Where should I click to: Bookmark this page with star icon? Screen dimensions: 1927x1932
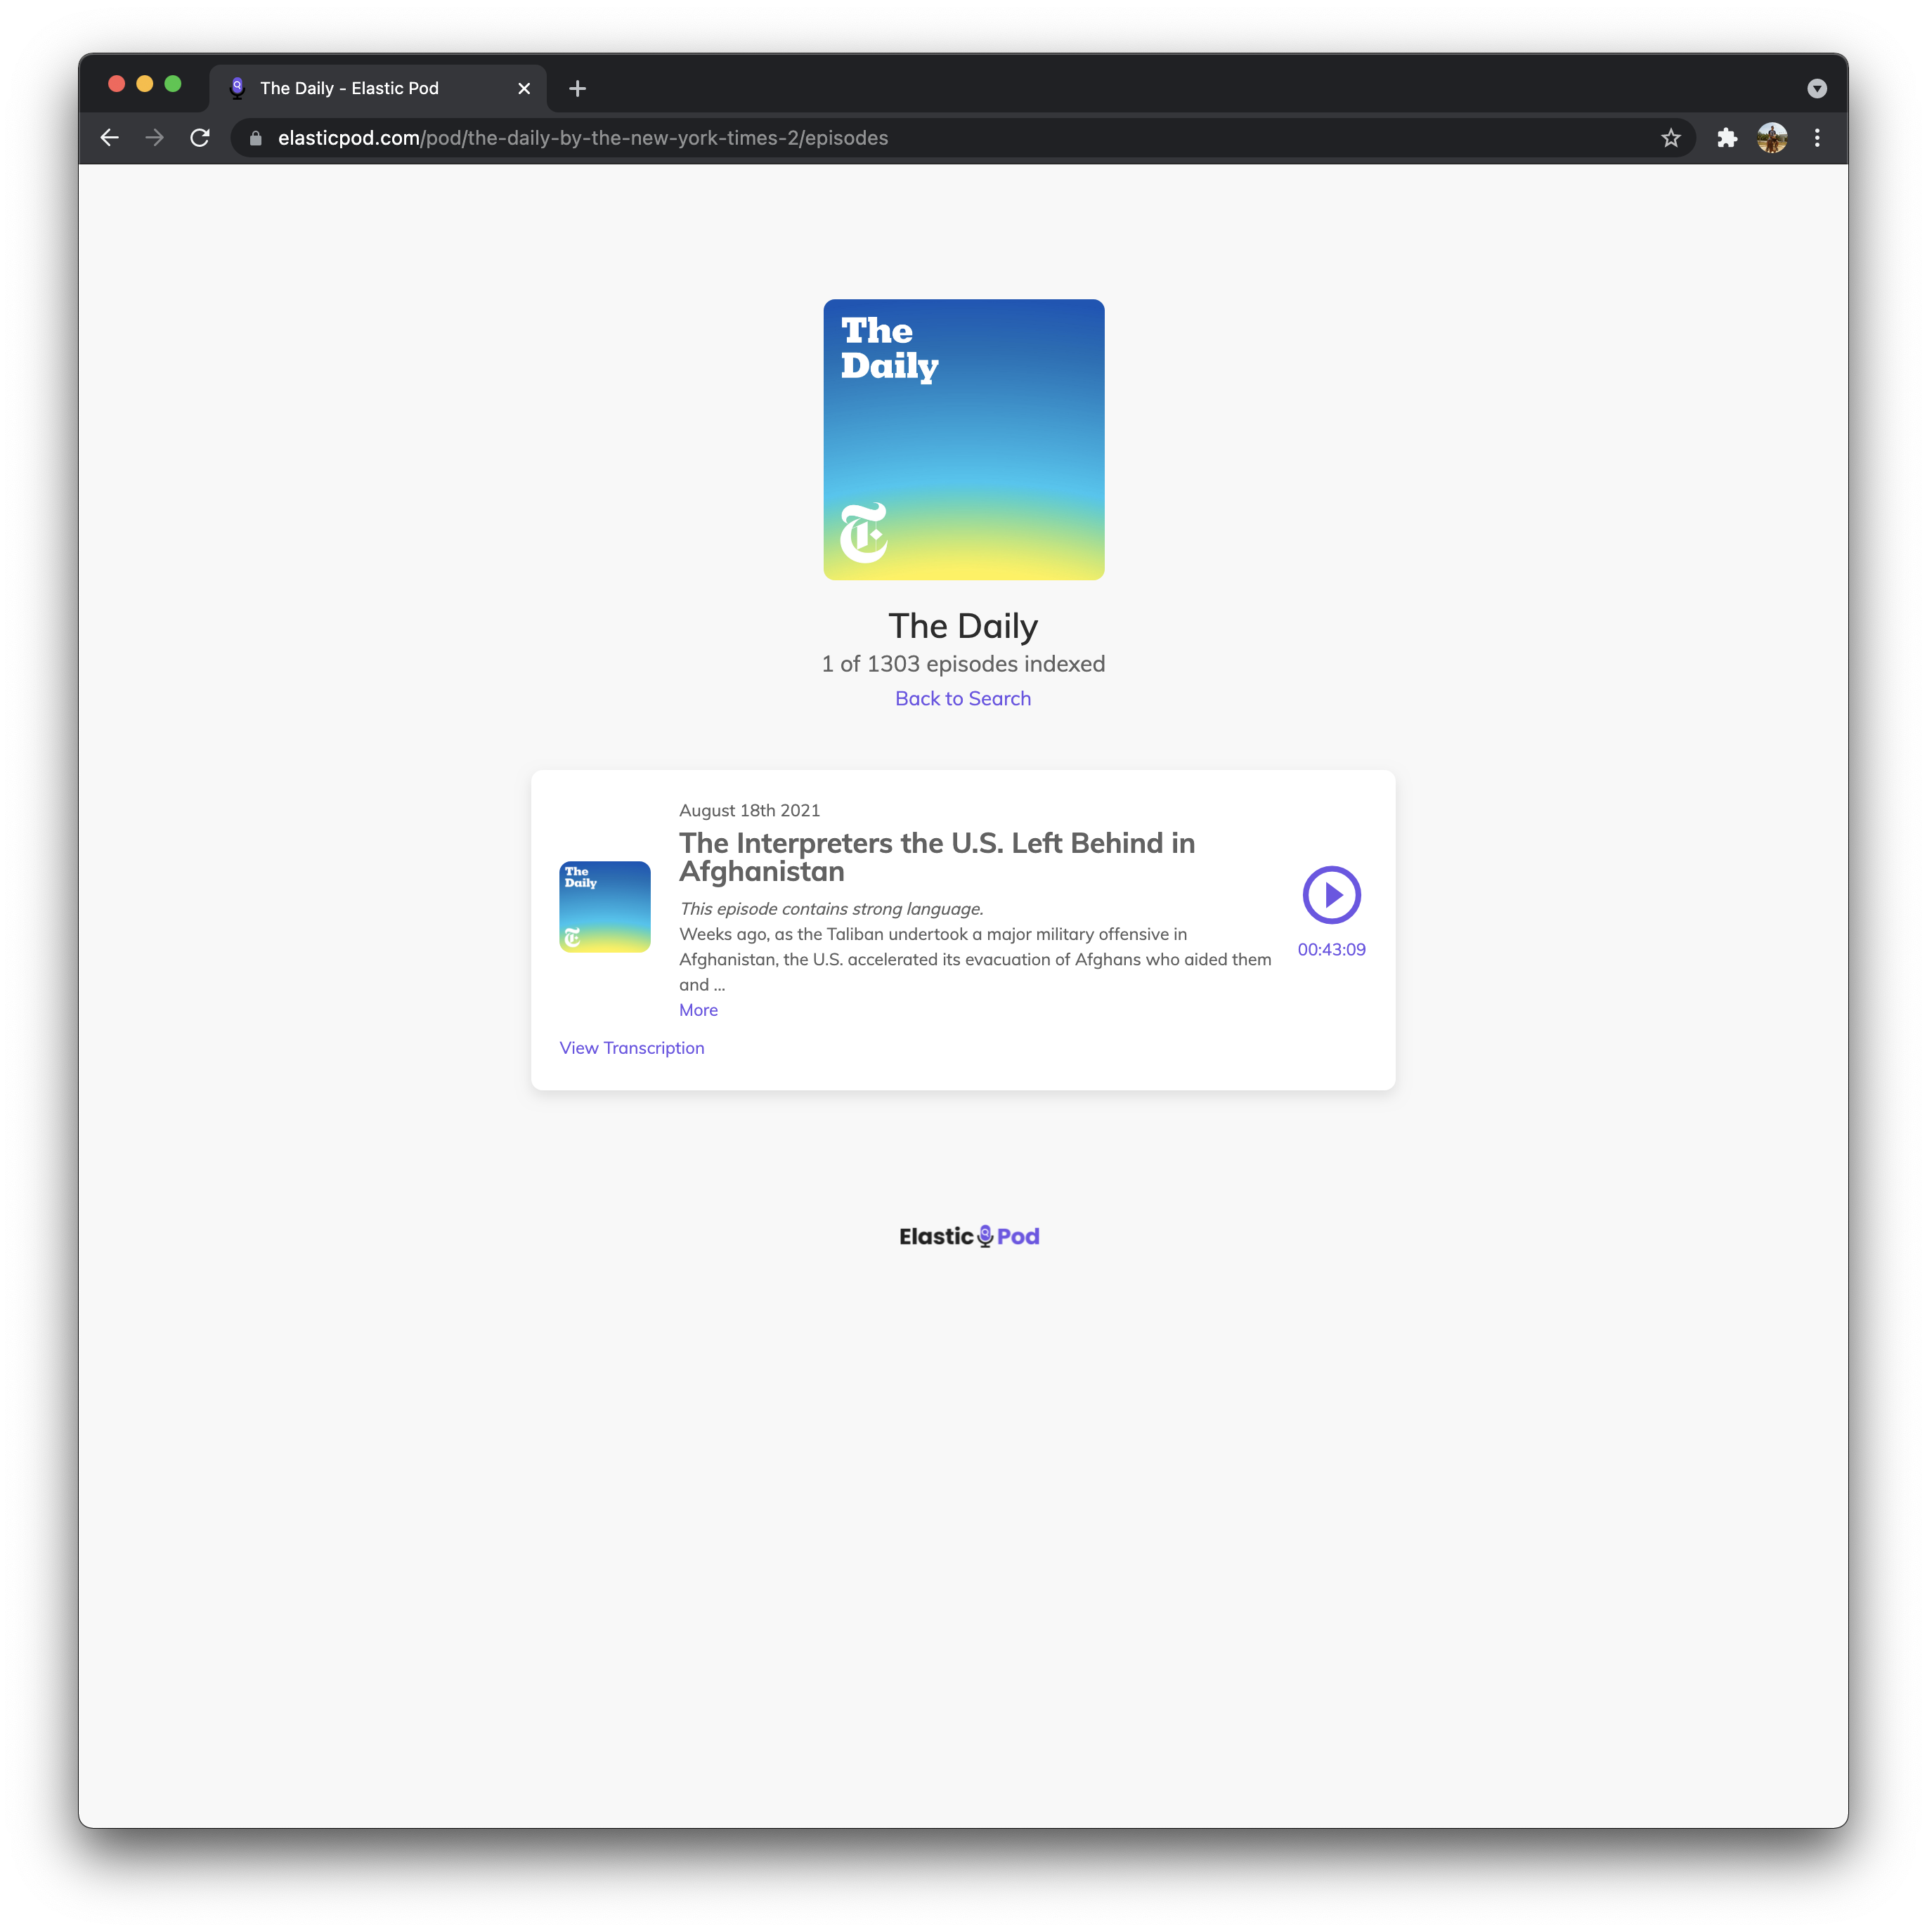pos(1671,138)
